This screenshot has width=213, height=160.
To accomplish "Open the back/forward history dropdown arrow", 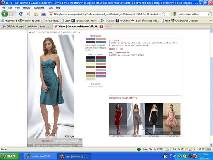I will coord(15,14).
